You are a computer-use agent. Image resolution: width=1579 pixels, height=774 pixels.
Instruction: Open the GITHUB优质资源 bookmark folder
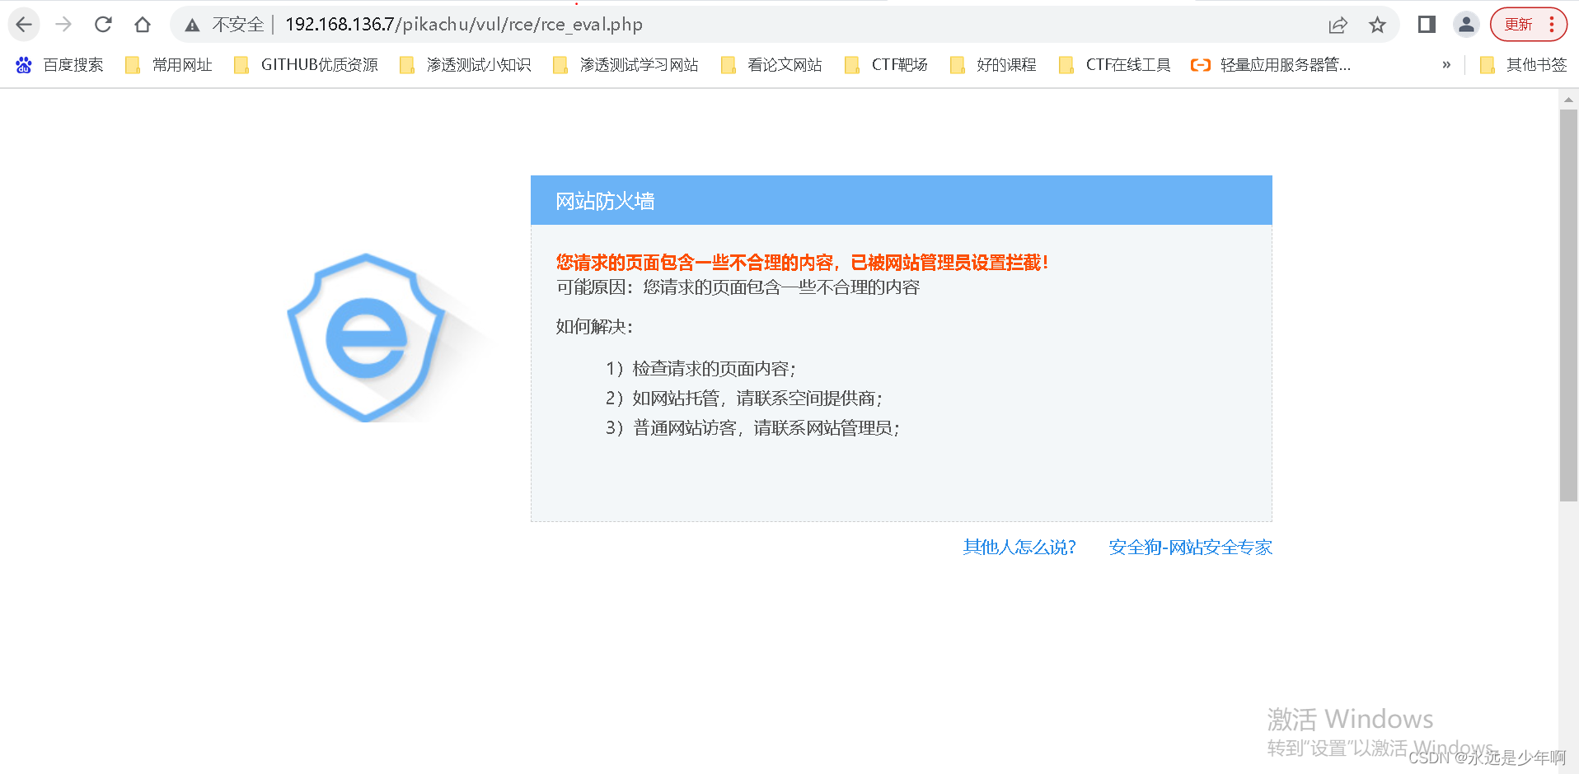point(307,65)
